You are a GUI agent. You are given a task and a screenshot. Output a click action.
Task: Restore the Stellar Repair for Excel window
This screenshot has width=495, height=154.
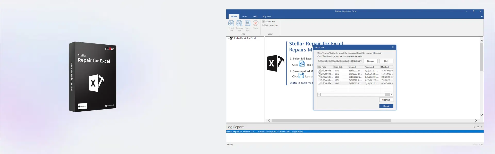474,12
